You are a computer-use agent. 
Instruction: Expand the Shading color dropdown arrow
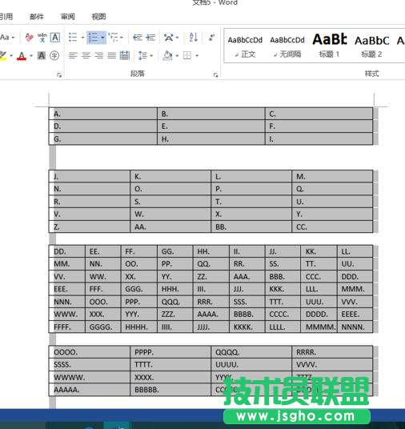177,56
